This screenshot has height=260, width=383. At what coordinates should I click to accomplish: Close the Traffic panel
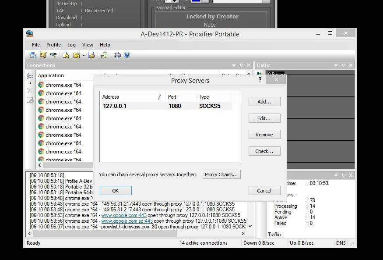(351, 65)
